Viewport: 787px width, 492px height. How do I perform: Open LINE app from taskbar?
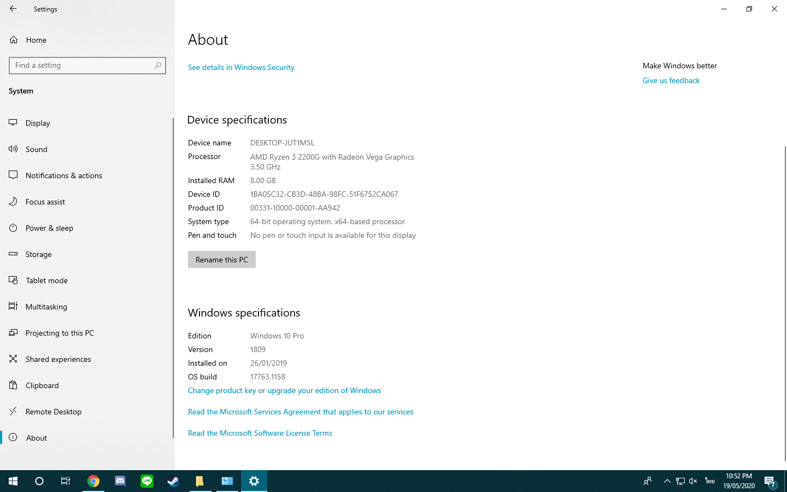pyautogui.click(x=147, y=481)
